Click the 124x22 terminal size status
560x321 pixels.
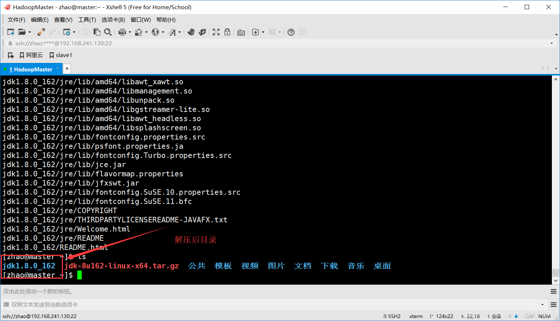click(x=441, y=316)
